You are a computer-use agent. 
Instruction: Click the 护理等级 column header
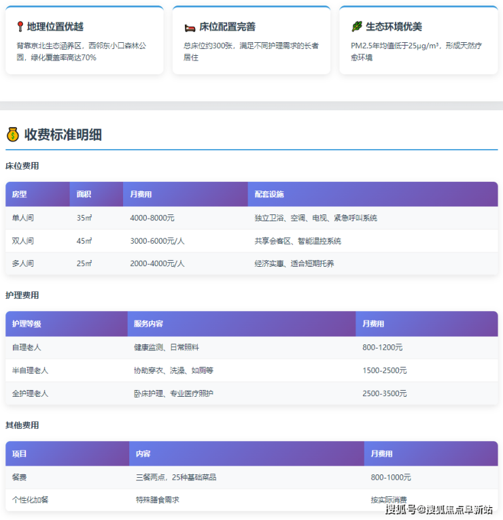(x=27, y=324)
